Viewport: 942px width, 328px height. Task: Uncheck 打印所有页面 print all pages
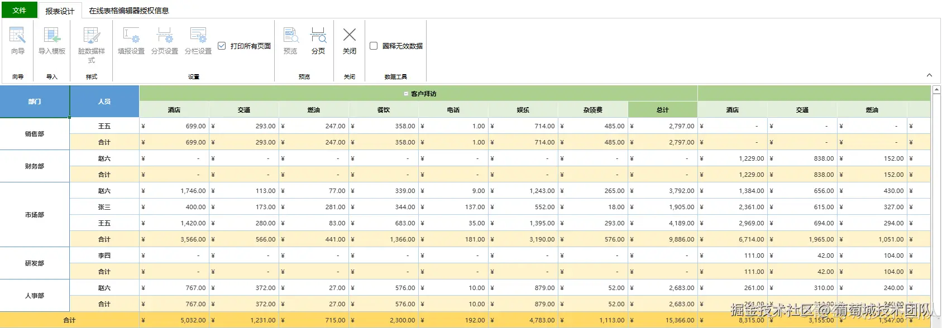click(x=222, y=46)
